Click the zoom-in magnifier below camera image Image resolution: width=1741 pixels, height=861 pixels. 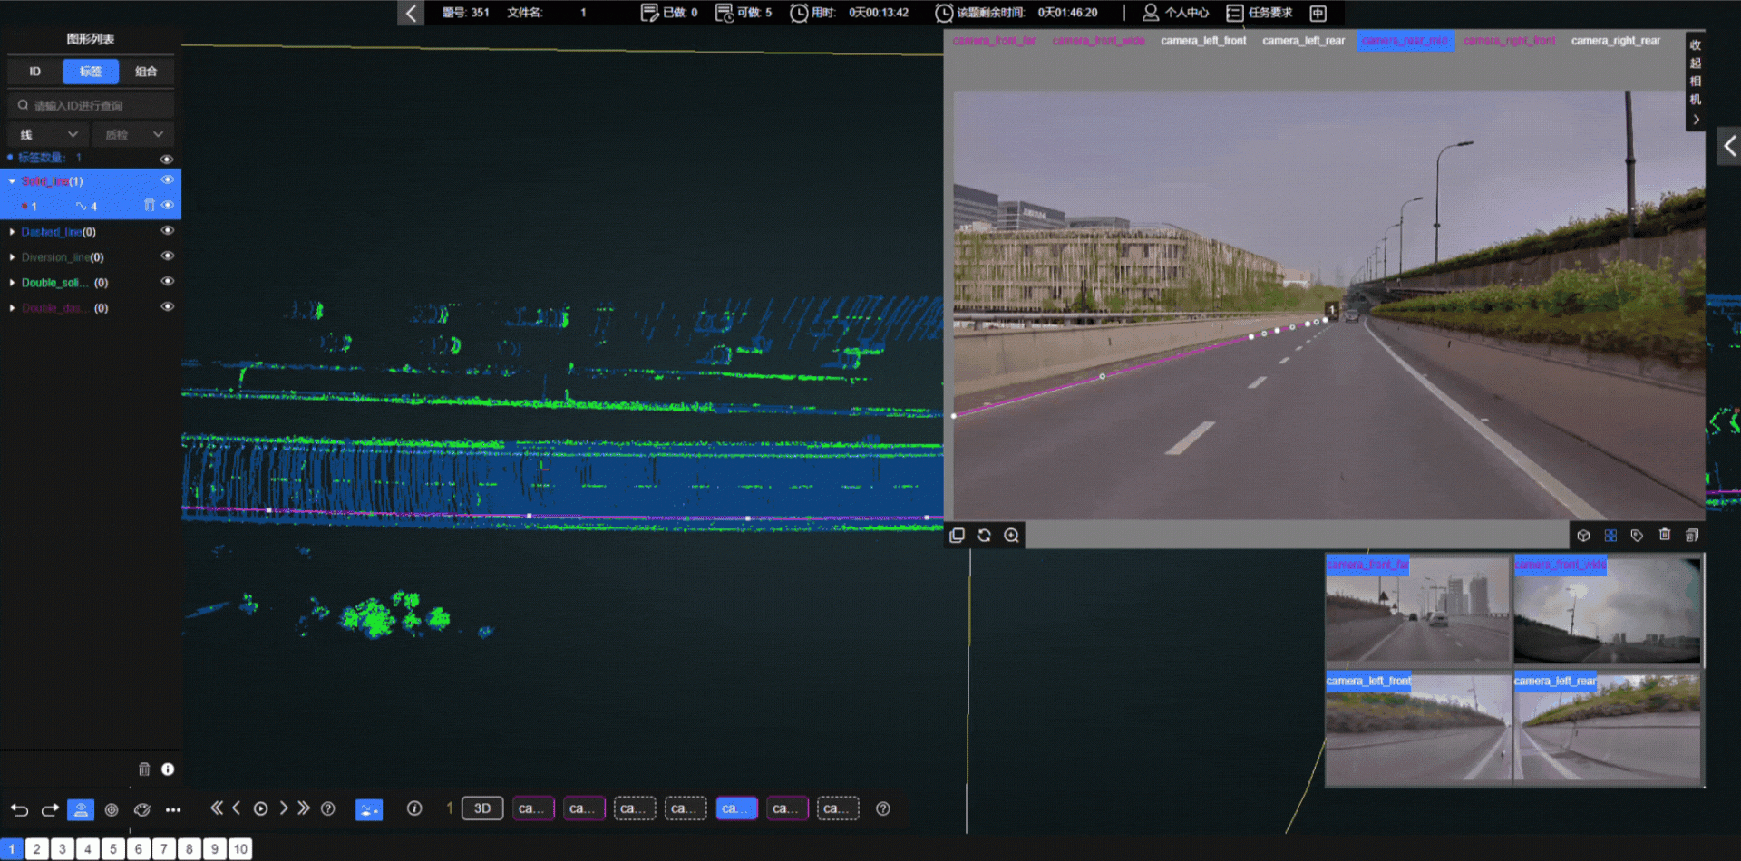tap(1011, 536)
